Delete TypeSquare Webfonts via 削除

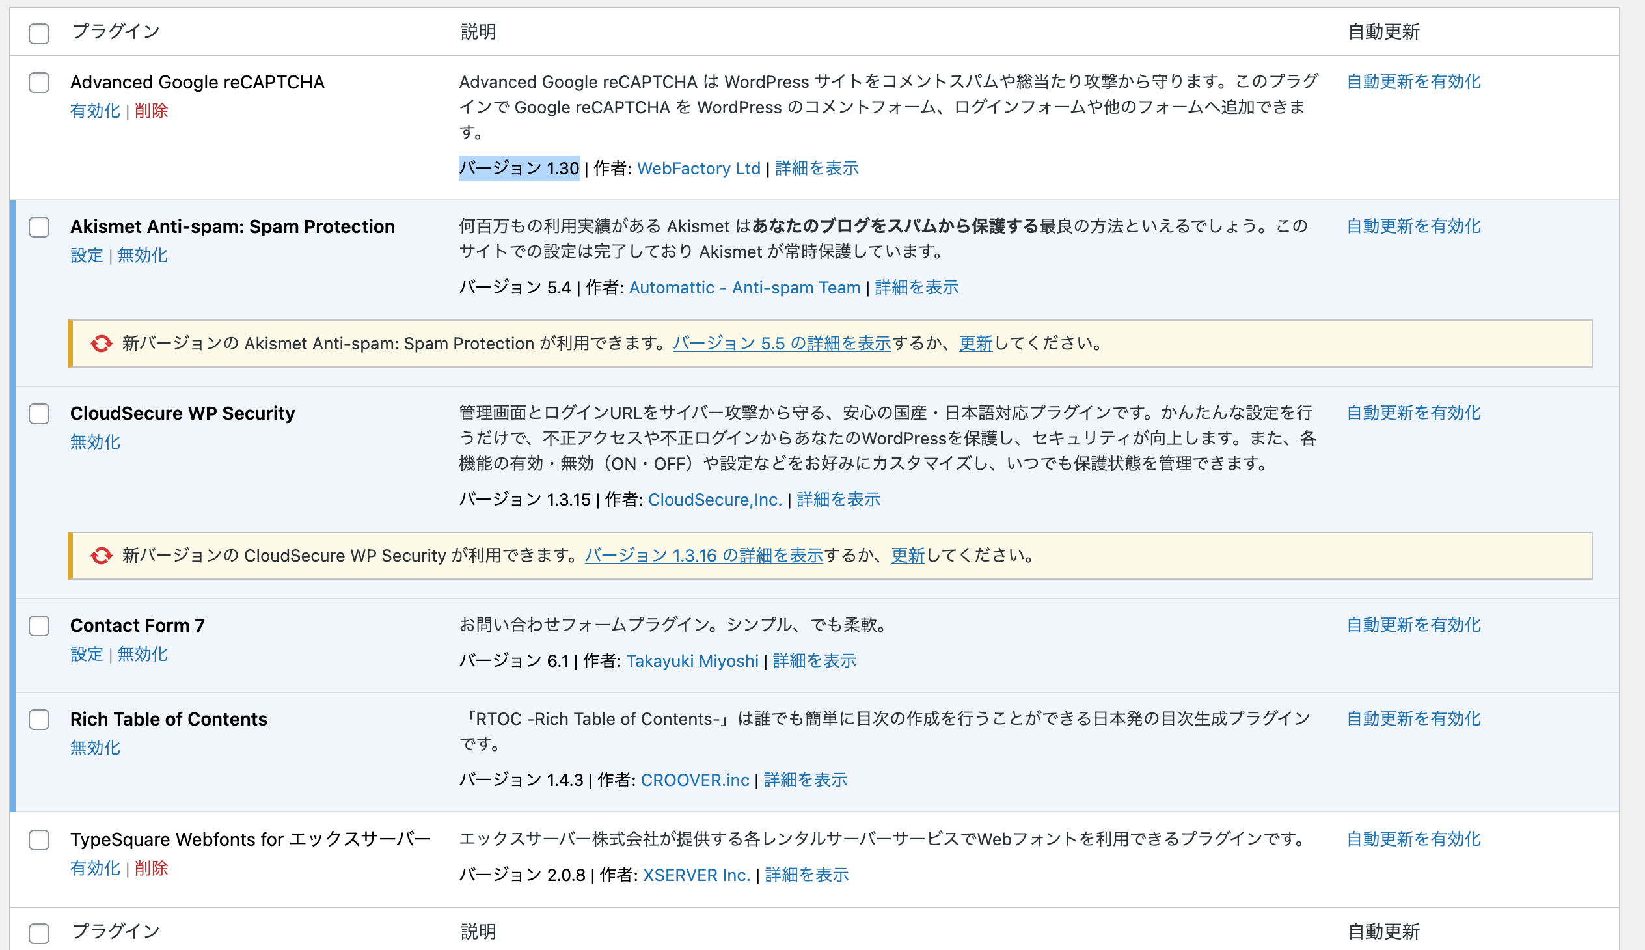pos(152,868)
